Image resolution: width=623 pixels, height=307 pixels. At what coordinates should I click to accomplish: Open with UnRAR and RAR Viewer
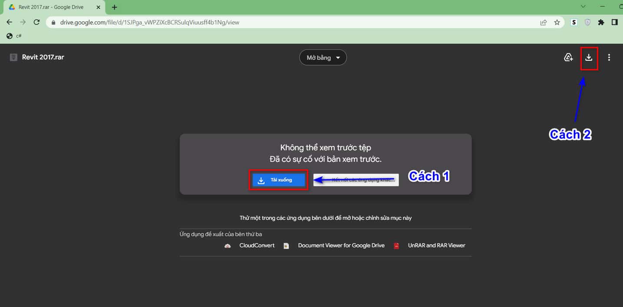point(436,245)
